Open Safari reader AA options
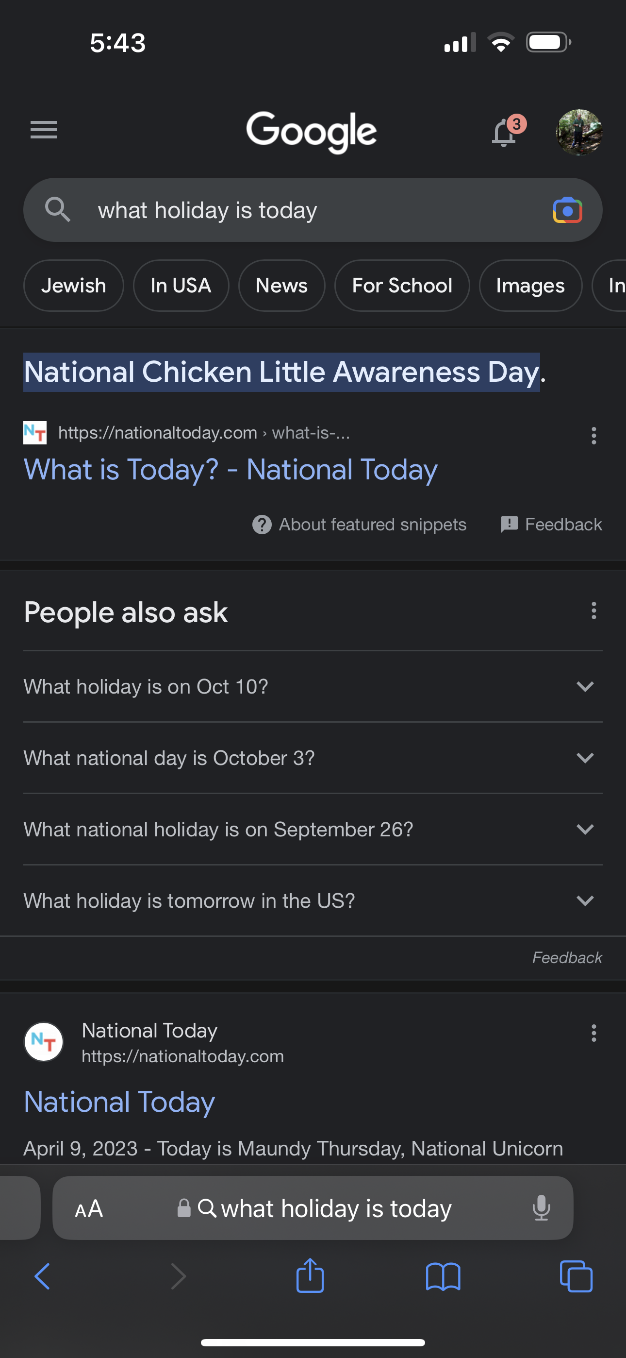The image size is (626, 1358). click(x=89, y=1208)
